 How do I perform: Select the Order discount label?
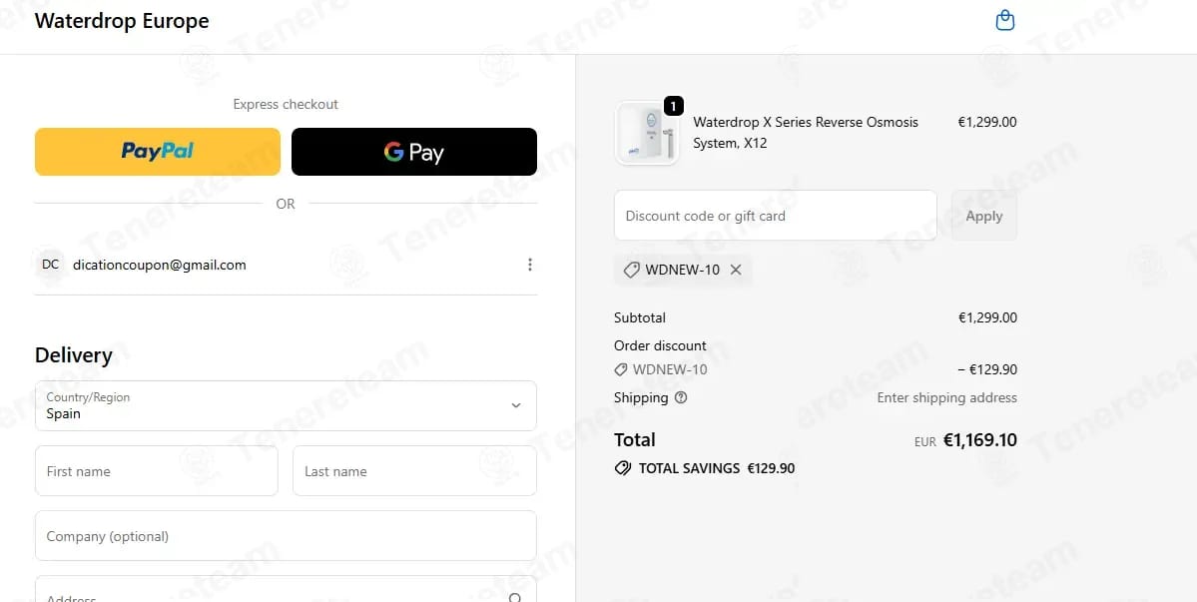660,345
